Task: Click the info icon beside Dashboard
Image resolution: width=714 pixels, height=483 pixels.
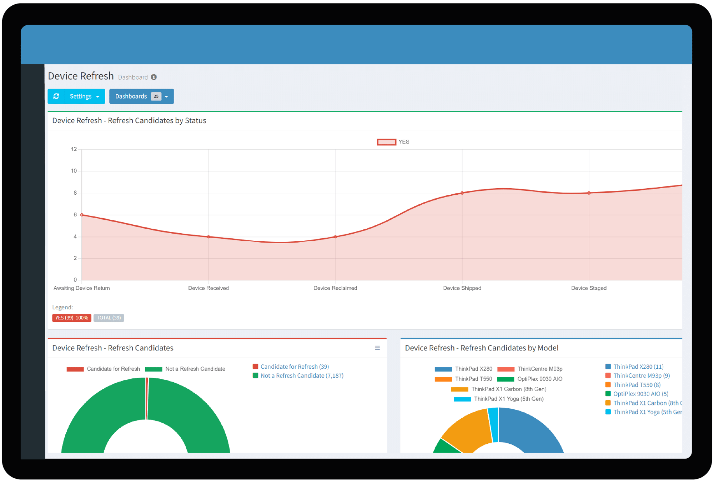Action: pyautogui.click(x=154, y=77)
